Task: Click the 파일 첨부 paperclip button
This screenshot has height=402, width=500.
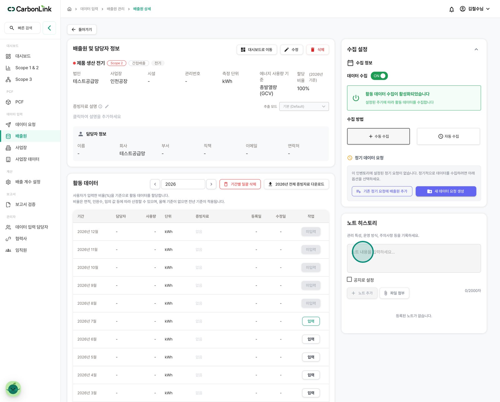Action: 394,293
